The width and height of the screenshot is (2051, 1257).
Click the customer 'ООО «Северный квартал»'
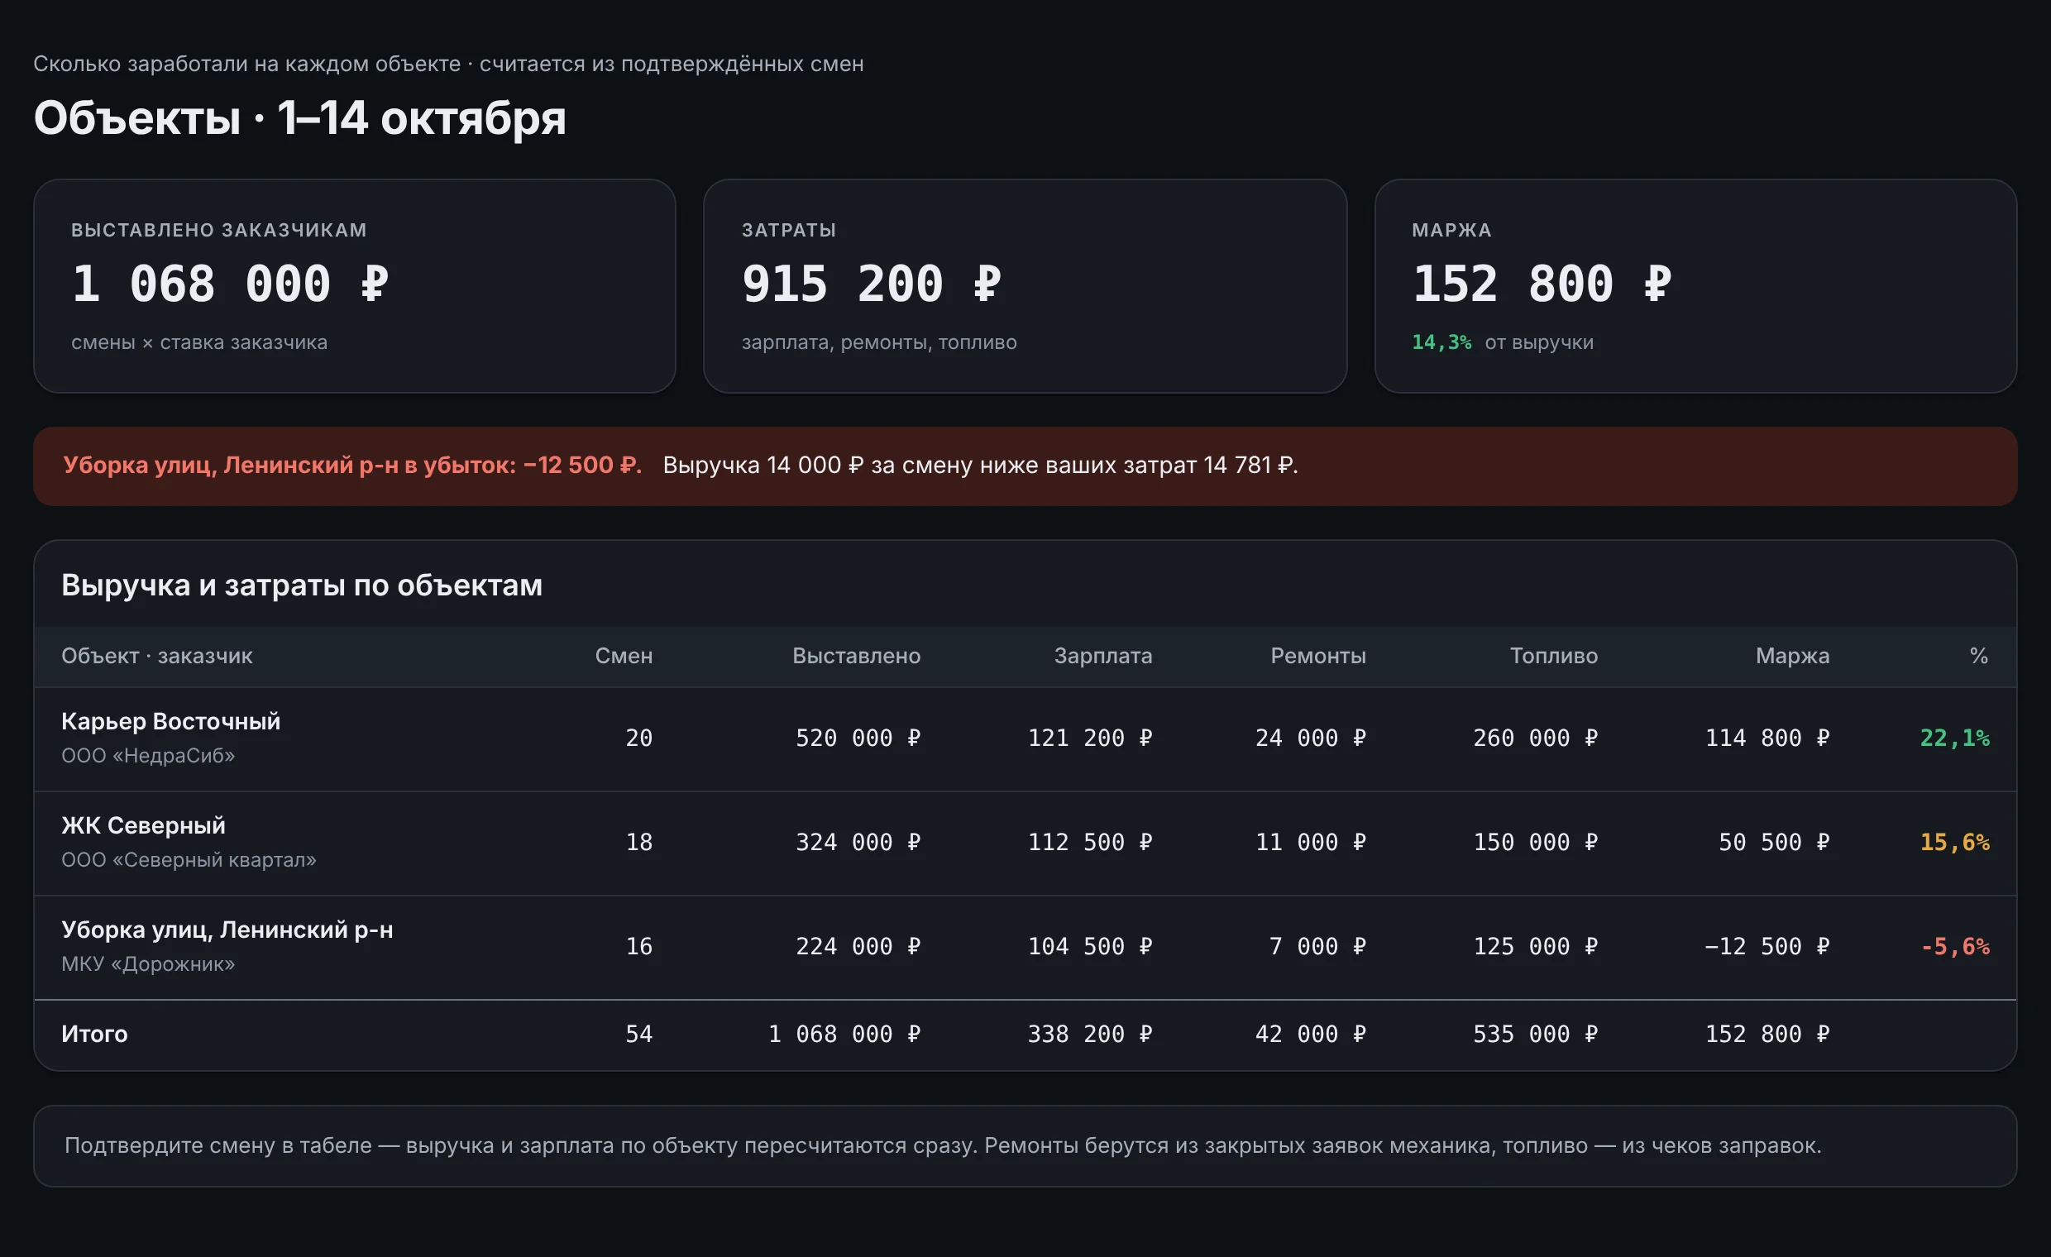[x=189, y=860]
